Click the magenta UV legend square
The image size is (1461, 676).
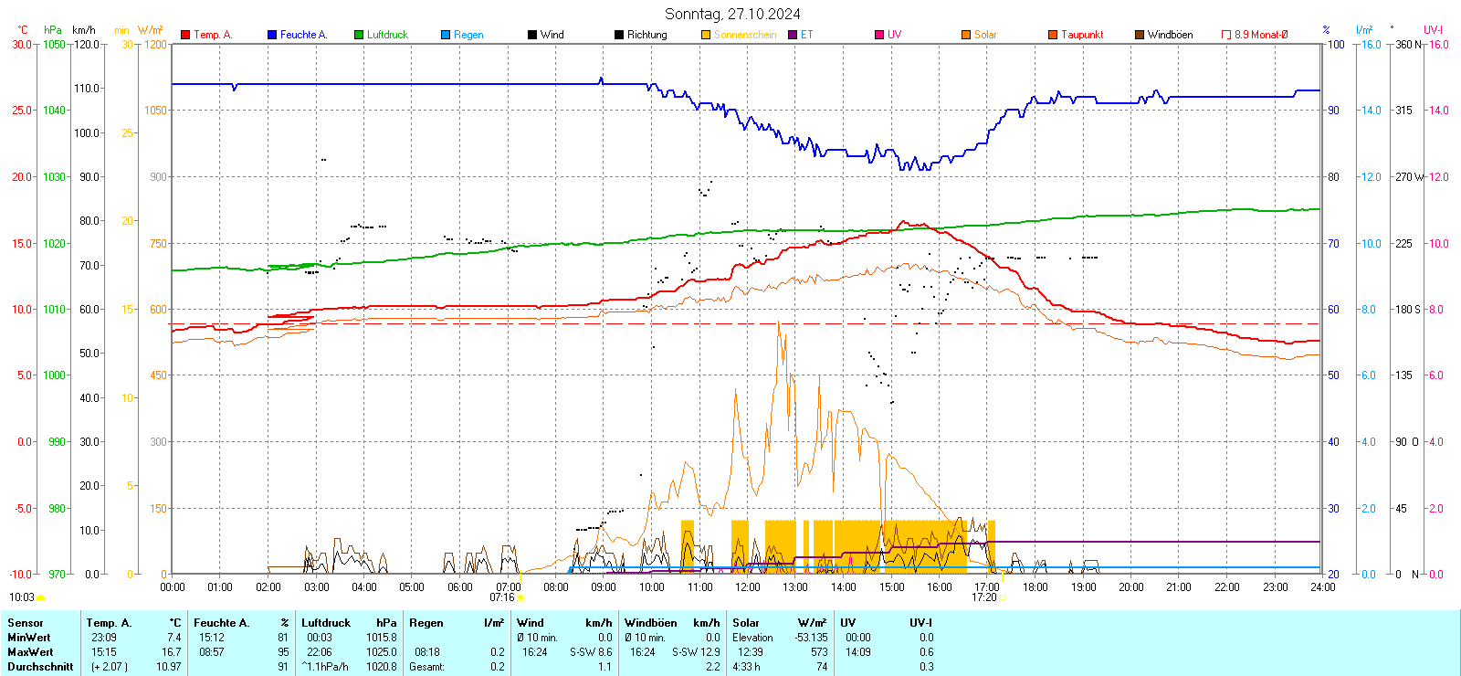pyautogui.click(x=879, y=35)
